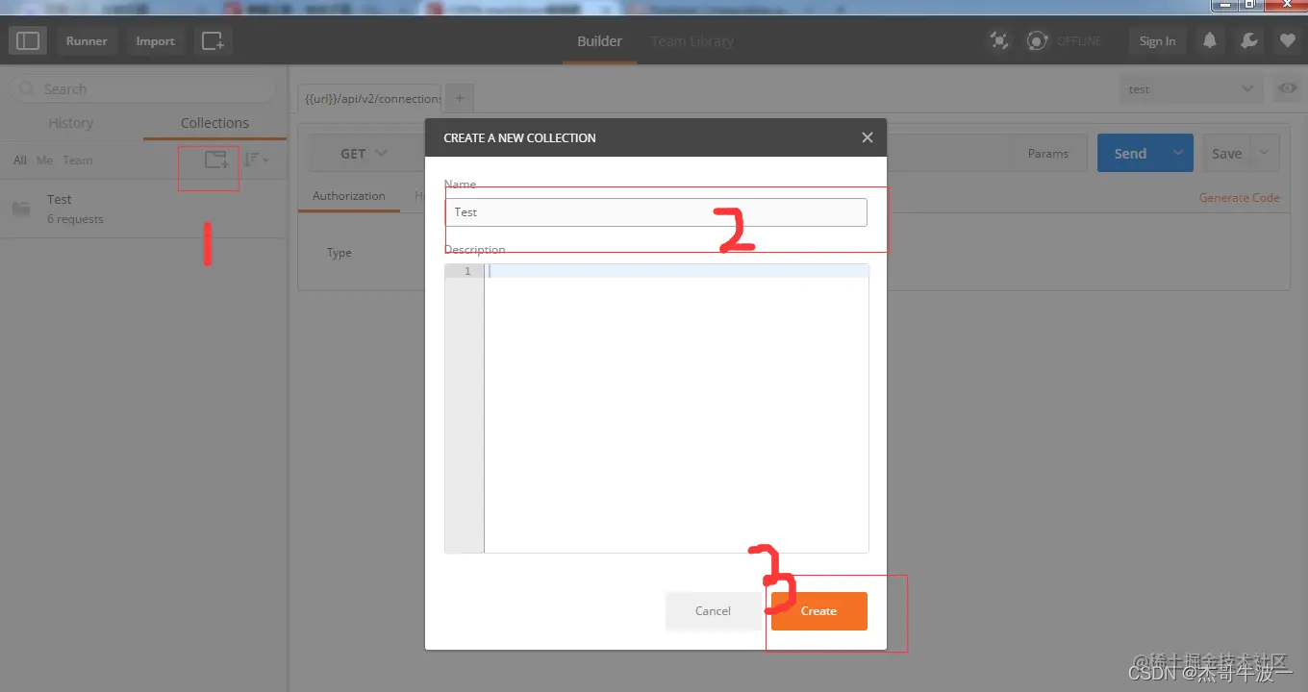
Task: Click the collection Name input field
Action: (x=656, y=212)
